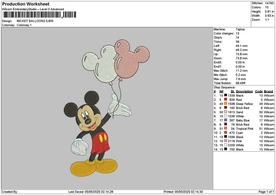Click the "Stop Sequence:" heading
This screenshot has width=276, height=195.
click(224, 87)
